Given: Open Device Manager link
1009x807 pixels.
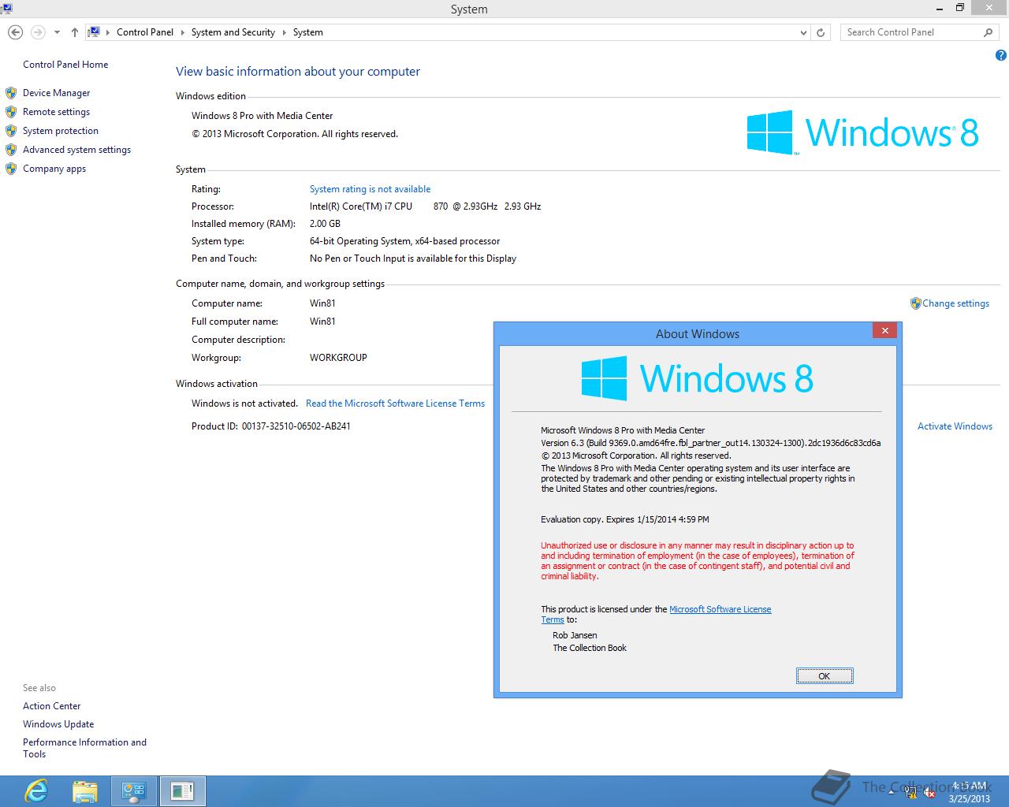Looking at the screenshot, I should tap(56, 93).
